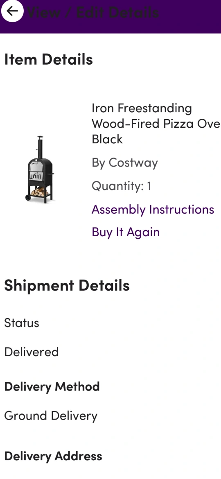Click the Delivery Method label

coord(52,386)
